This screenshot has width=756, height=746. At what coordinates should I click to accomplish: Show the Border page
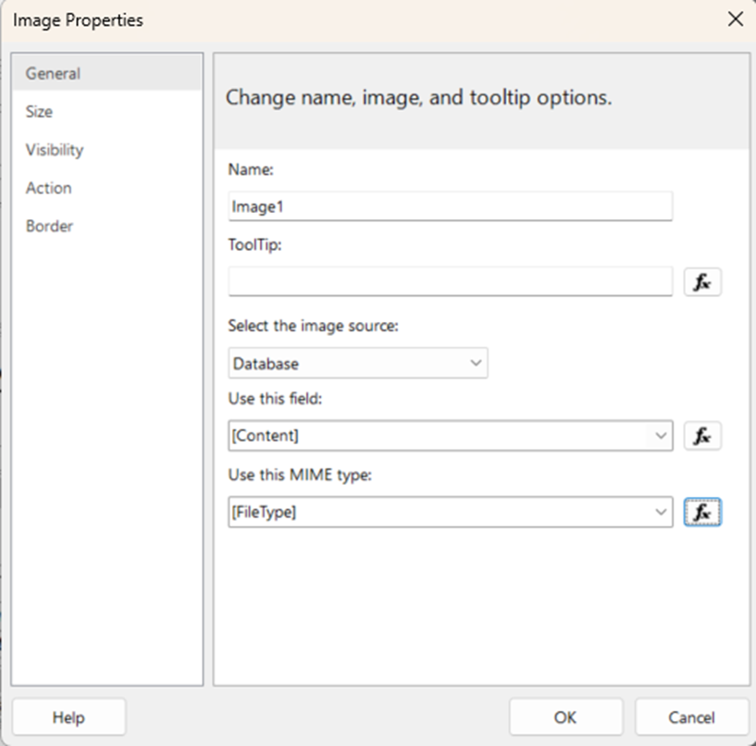point(49,226)
